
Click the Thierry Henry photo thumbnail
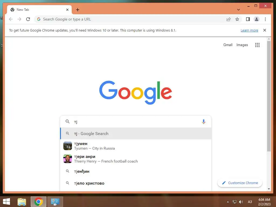tap(68, 159)
